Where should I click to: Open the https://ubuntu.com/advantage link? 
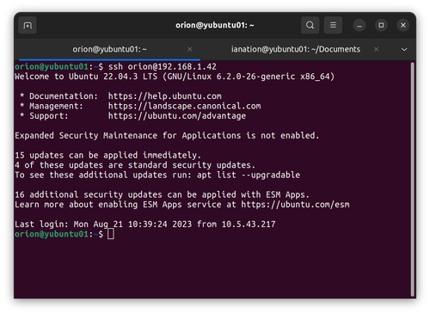177,116
